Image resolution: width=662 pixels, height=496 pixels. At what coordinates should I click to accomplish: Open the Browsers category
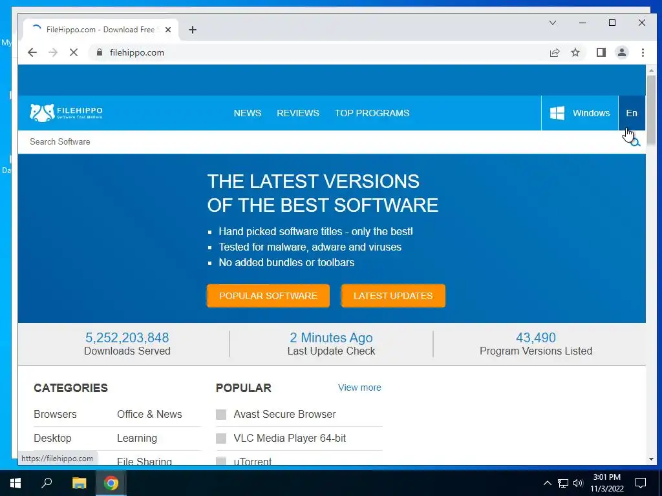tap(55, 414)
